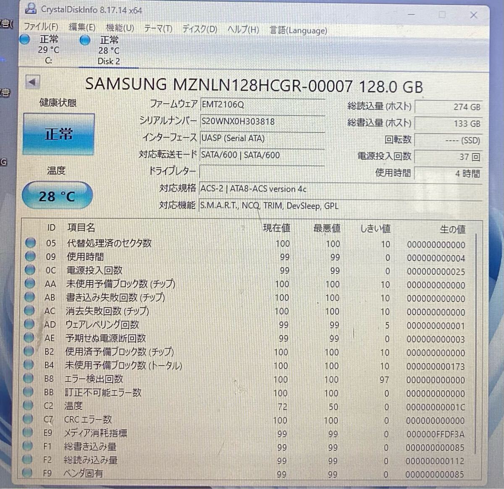Click raw value 00000000001C of 温度
The width and height of the screenshot is (504, 489).
pos(436,407)
